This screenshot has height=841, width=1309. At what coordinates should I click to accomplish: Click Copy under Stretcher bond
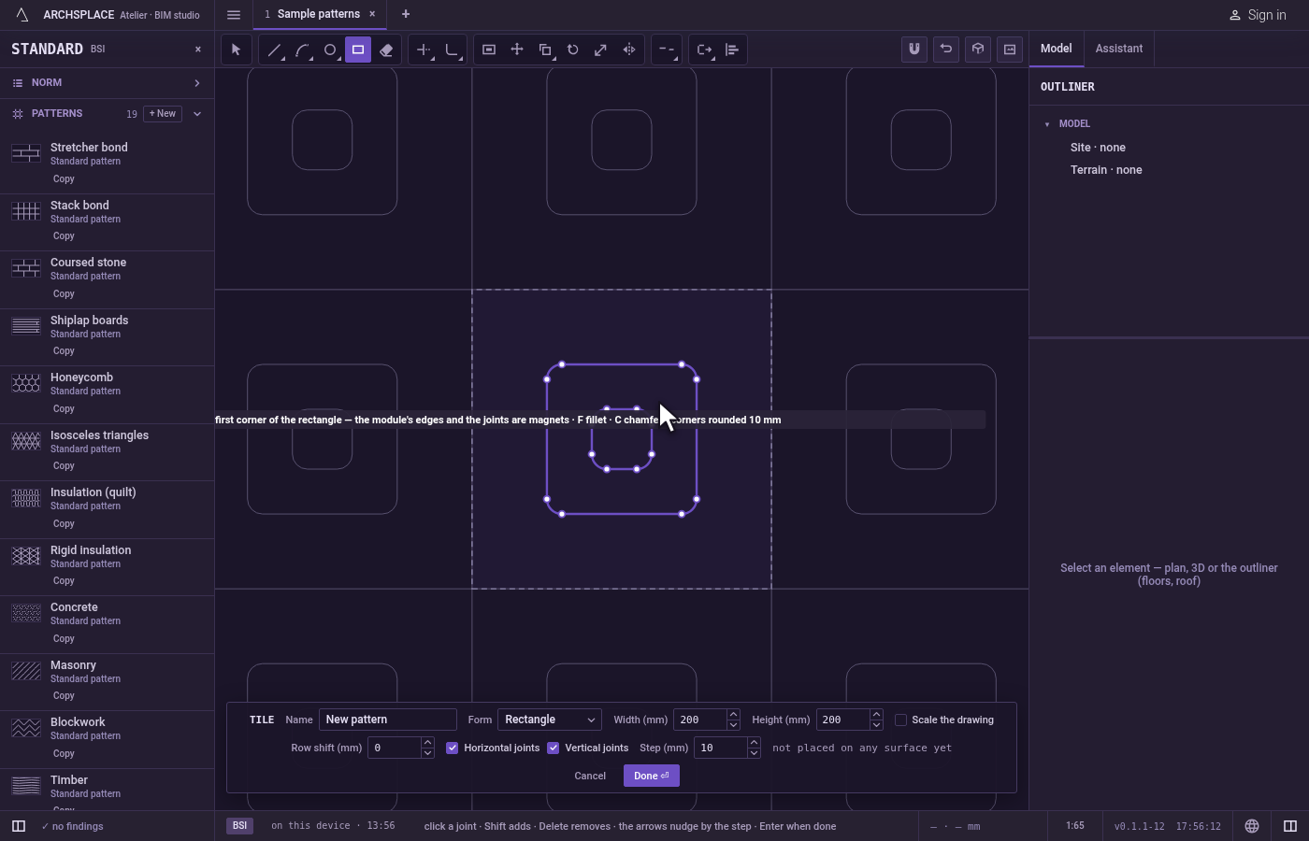point(64,178)
